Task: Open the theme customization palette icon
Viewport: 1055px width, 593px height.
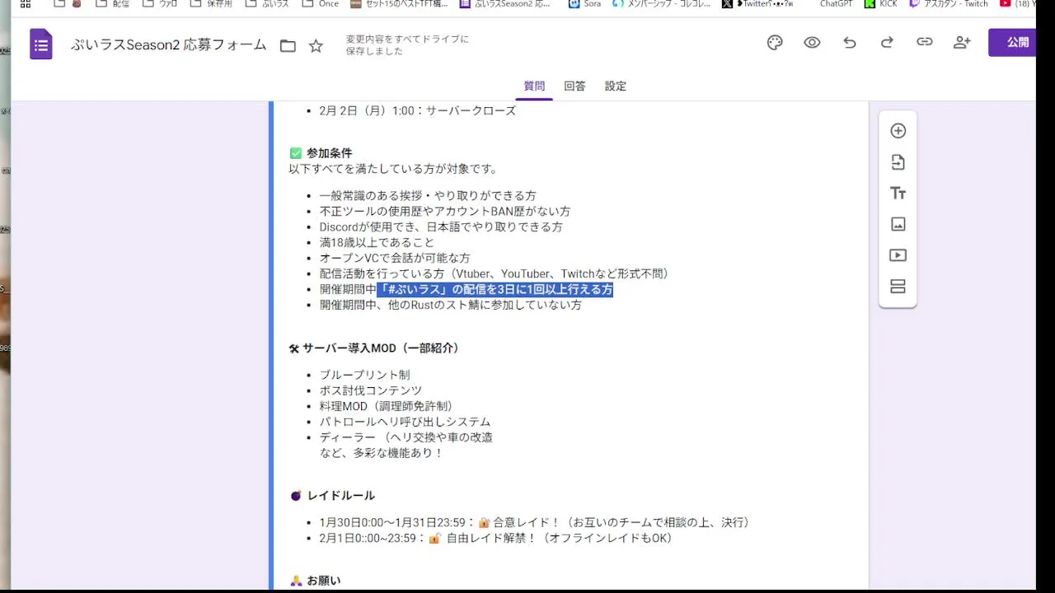Action: tap(775, 43)
